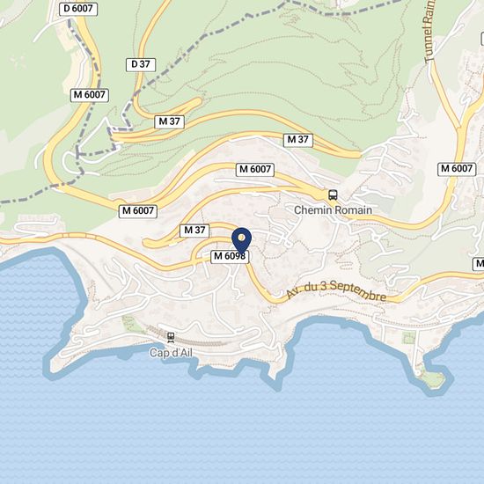Image resolution: width=484 pixels, height=484 pixels.
Task: Select the Chemin Romain bus stop icon
Action: pyautogui.click(x=333, y=195)
